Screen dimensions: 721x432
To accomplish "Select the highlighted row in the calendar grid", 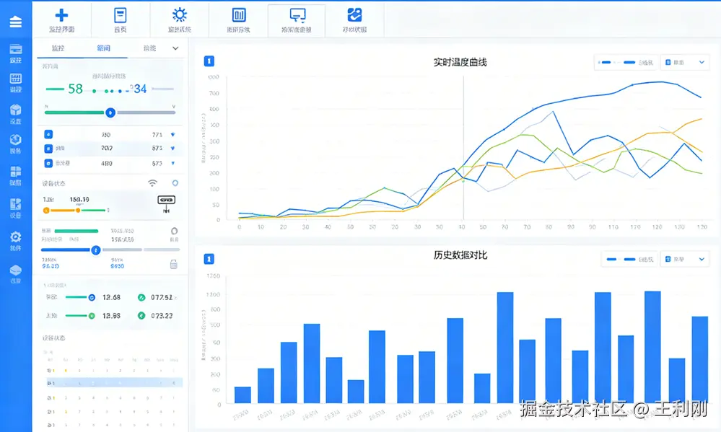I will click(x=114, y=382).
